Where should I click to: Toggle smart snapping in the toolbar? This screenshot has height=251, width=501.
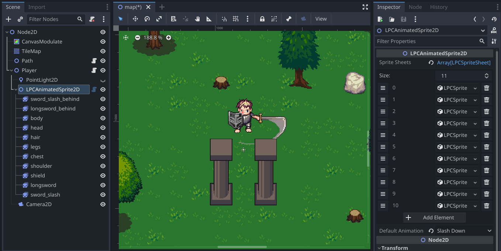(224, 19)
